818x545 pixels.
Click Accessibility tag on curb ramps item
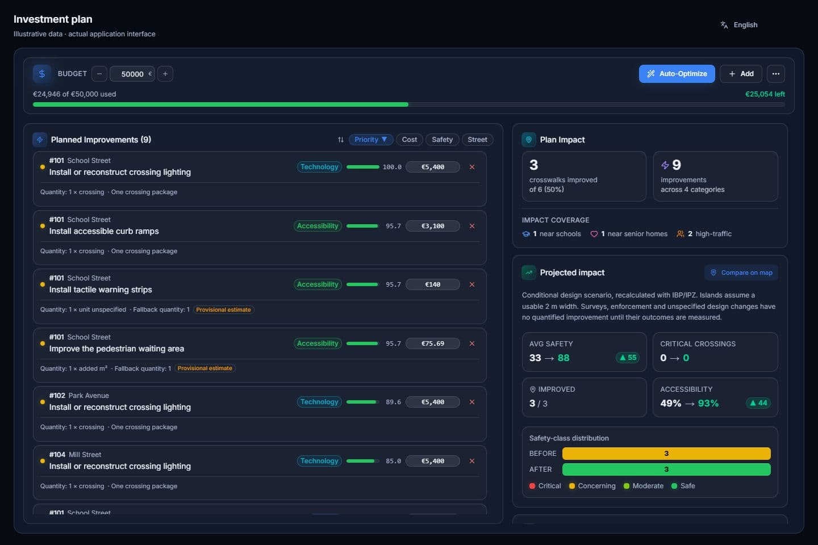point(318,226)
